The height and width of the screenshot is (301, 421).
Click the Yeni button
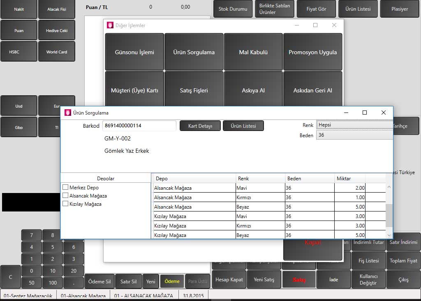click(150, 281)
